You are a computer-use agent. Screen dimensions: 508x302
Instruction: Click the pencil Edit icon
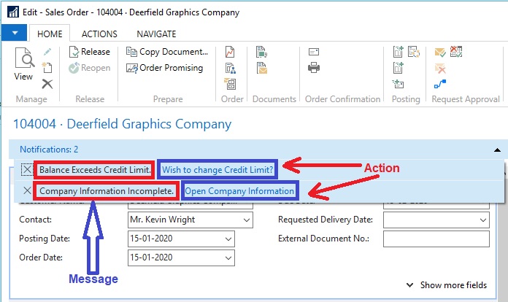point(47,52)
